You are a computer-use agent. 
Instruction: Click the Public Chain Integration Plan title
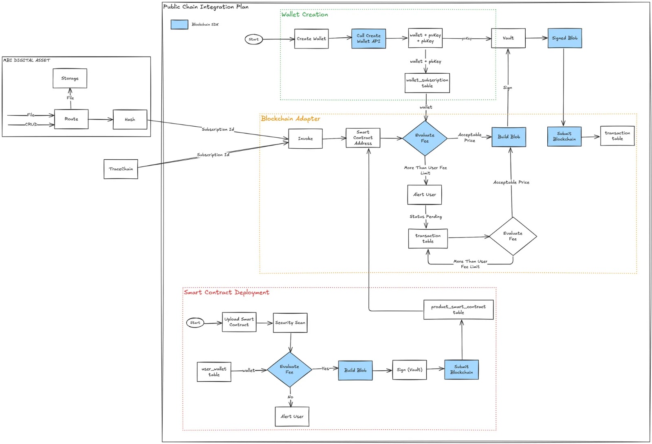(x=205, y=7)
